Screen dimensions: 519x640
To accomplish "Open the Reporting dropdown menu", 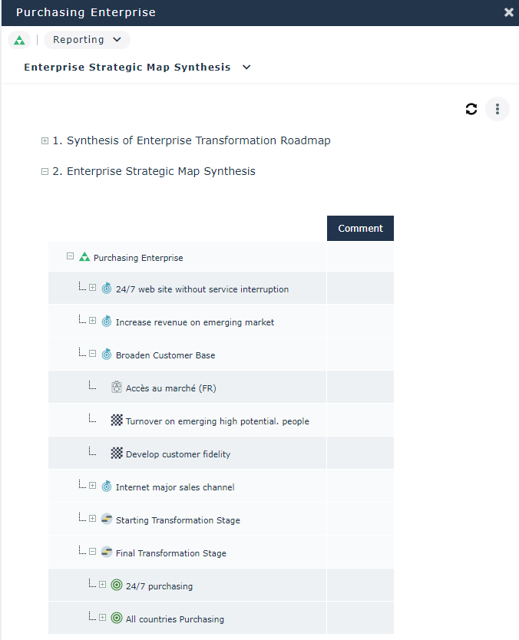I will (87, 40).
